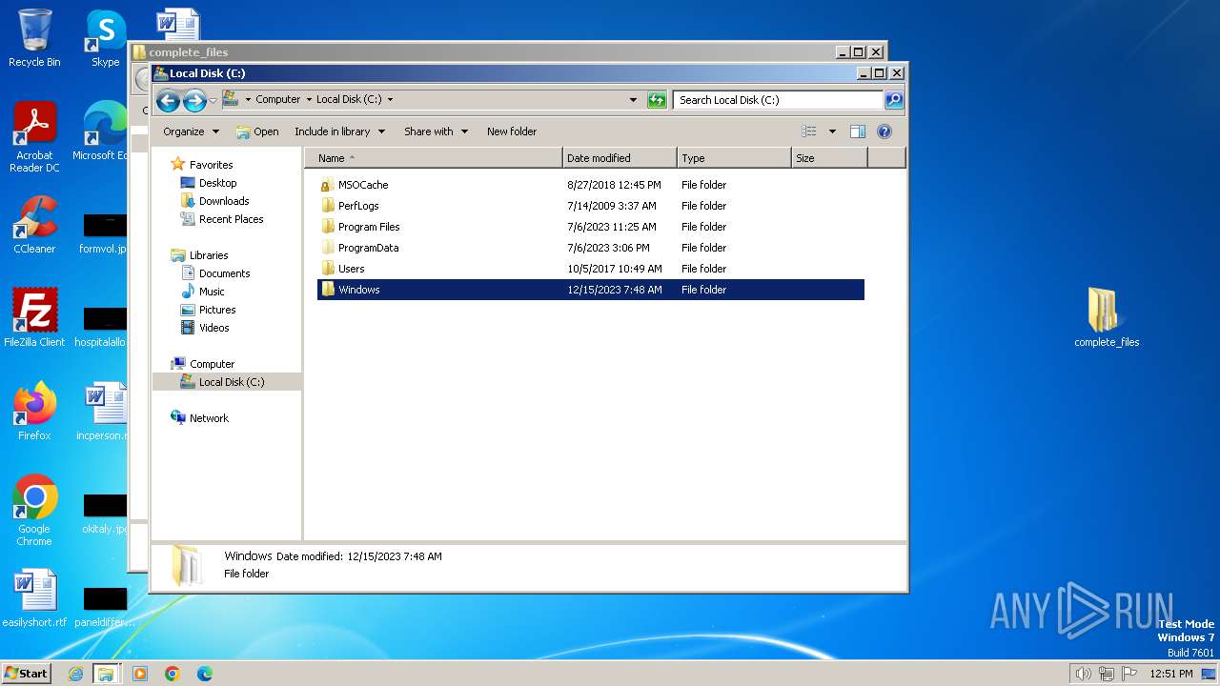The width and height of the screenshot is (1220, 686).
Task: Select the ProgramData folder
Action: coord(368,248)
